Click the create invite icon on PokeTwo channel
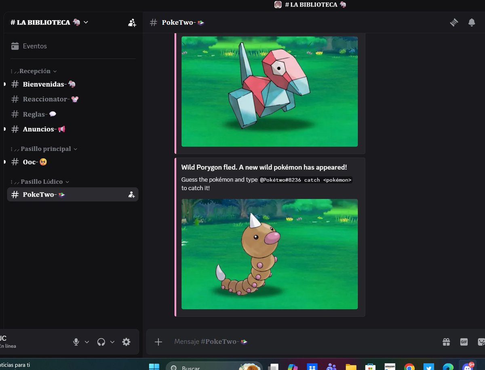Viewport: 485px width, 370px height. pos(131,195)
